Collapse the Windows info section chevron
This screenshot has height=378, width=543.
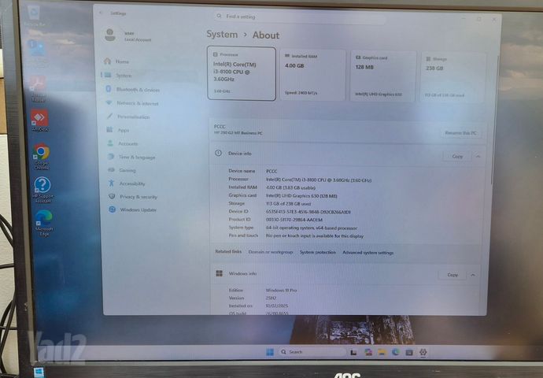[x=473, y=275]
